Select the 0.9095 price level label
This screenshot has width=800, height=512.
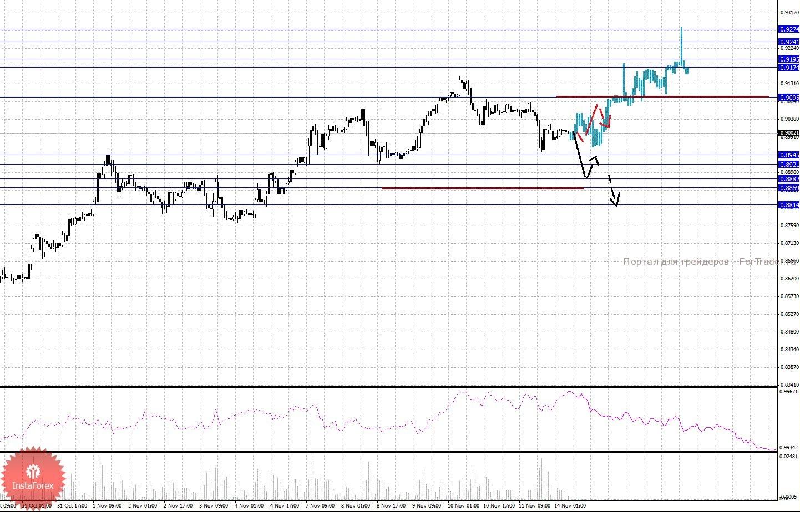789,98
